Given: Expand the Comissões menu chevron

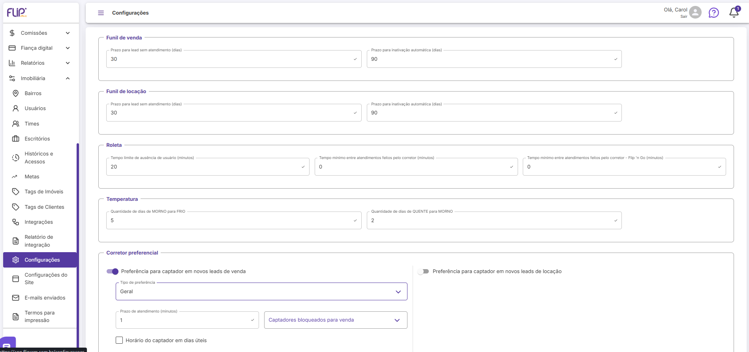Looking at the screenshot, I should 68,33.
